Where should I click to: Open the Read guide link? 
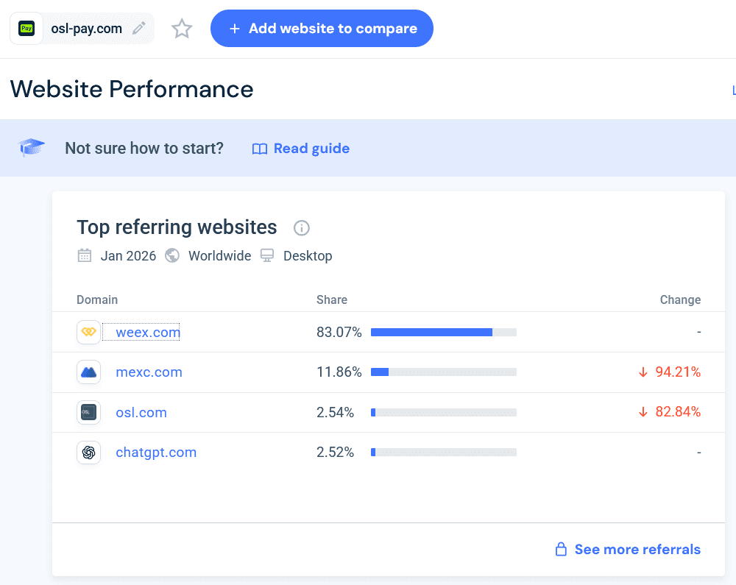click(311, 148)
